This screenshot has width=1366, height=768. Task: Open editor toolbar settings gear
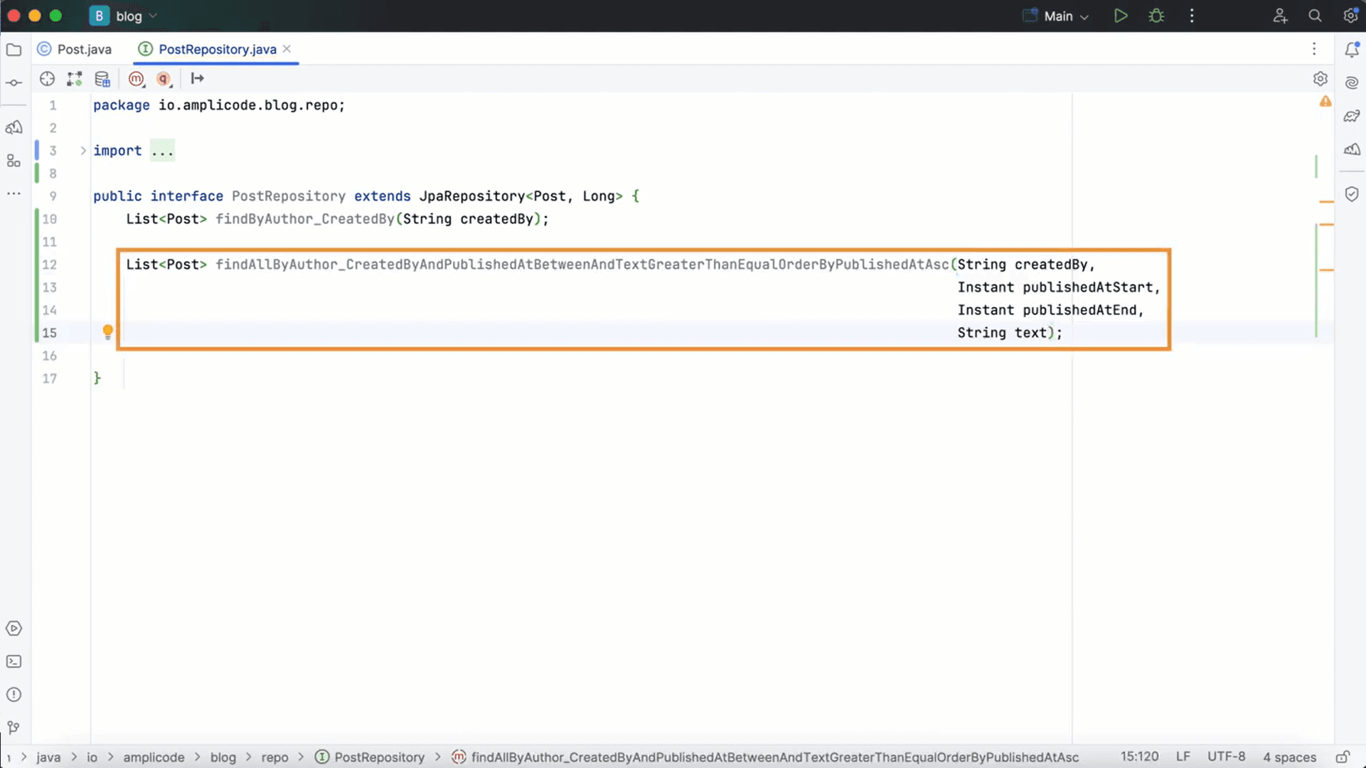(1320, 79)
